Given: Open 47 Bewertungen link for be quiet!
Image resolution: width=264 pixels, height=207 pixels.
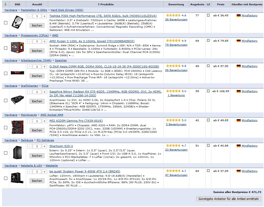Looking at the screenshot, I should click(x=176, y=175).
